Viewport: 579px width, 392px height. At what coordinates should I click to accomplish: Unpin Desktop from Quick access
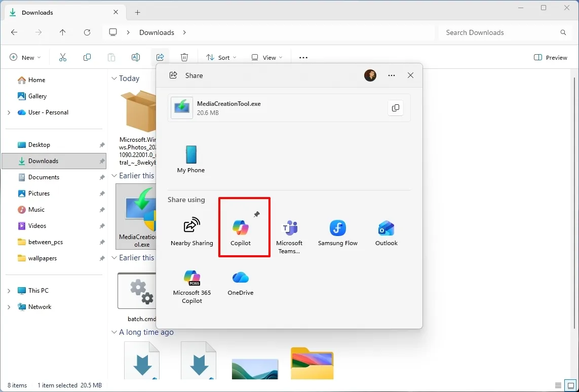coord(102,145)
